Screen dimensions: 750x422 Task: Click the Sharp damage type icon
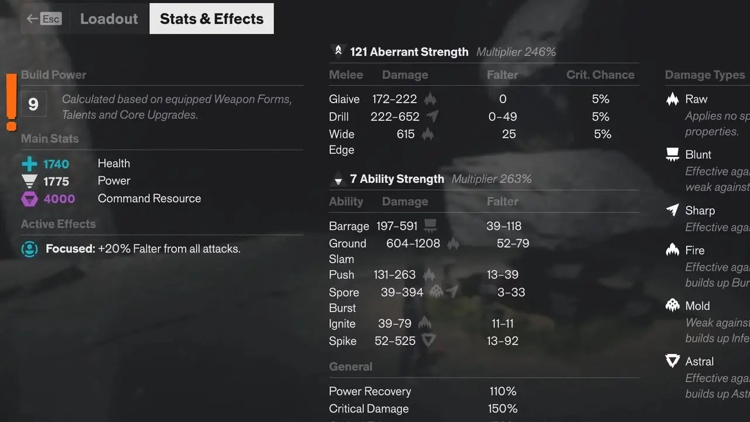pyautogui.click(x=673, y=210)
